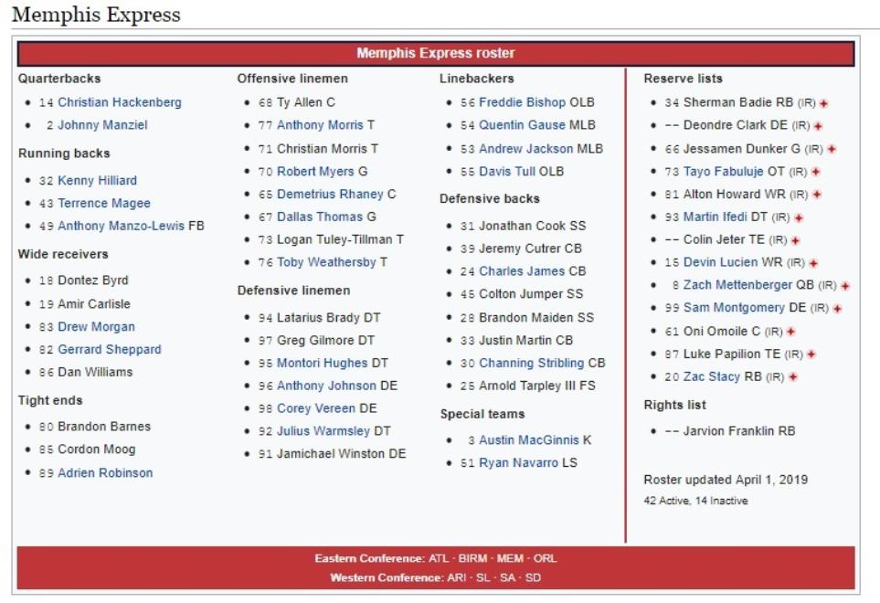This screenshot has width=880, height=603.
Task: Visit Zach Mettenberger page
Action: 737,285
